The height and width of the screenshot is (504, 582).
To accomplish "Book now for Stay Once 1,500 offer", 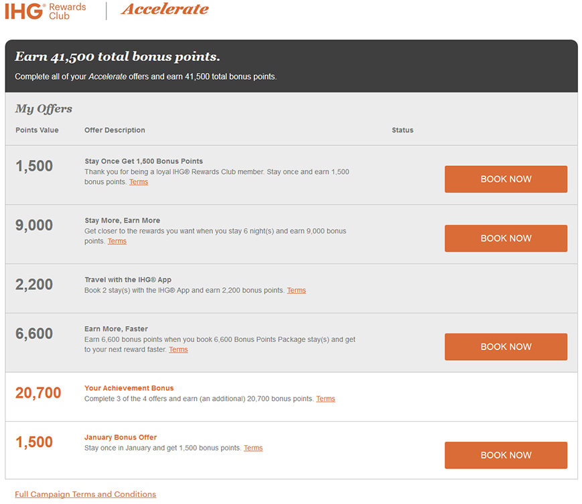I will click(506, 179).
